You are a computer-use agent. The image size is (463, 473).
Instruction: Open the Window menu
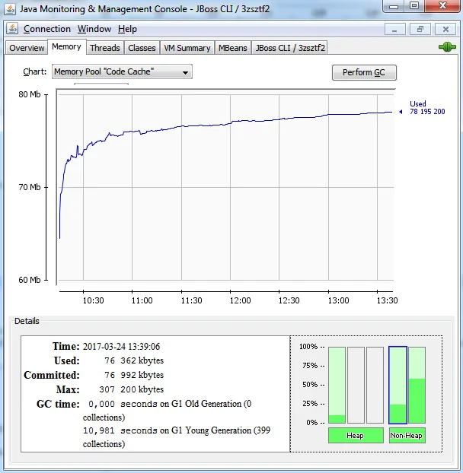94,29
